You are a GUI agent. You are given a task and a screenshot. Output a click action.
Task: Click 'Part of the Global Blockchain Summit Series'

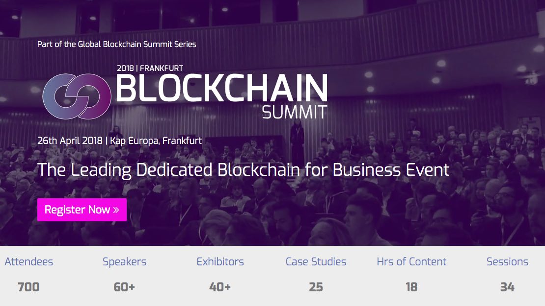coord(117,44)
